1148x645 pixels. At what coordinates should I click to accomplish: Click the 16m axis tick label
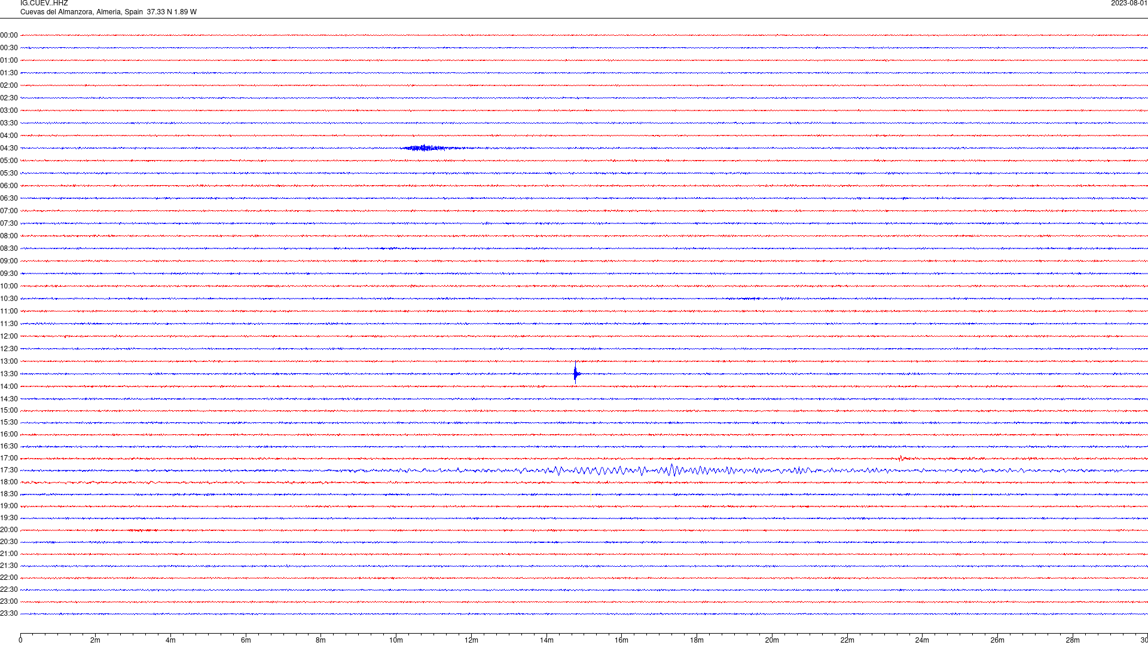click(621, 640)
